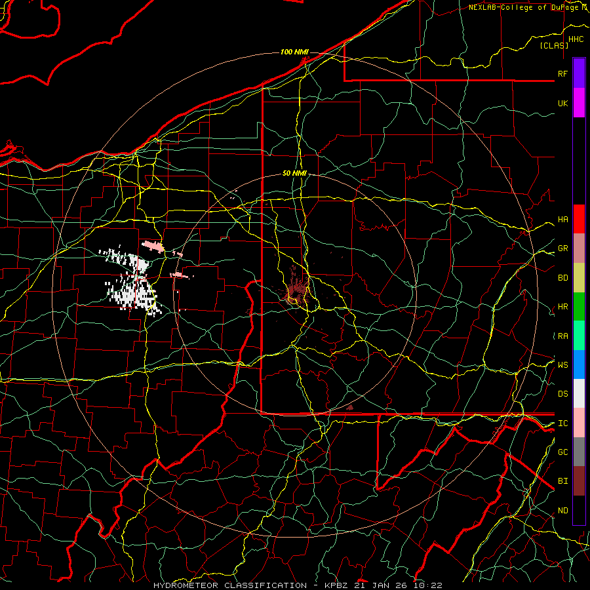Click the brown BI legend color swatch
Viewport: 590px width, 590px height.
pos(579,481)
